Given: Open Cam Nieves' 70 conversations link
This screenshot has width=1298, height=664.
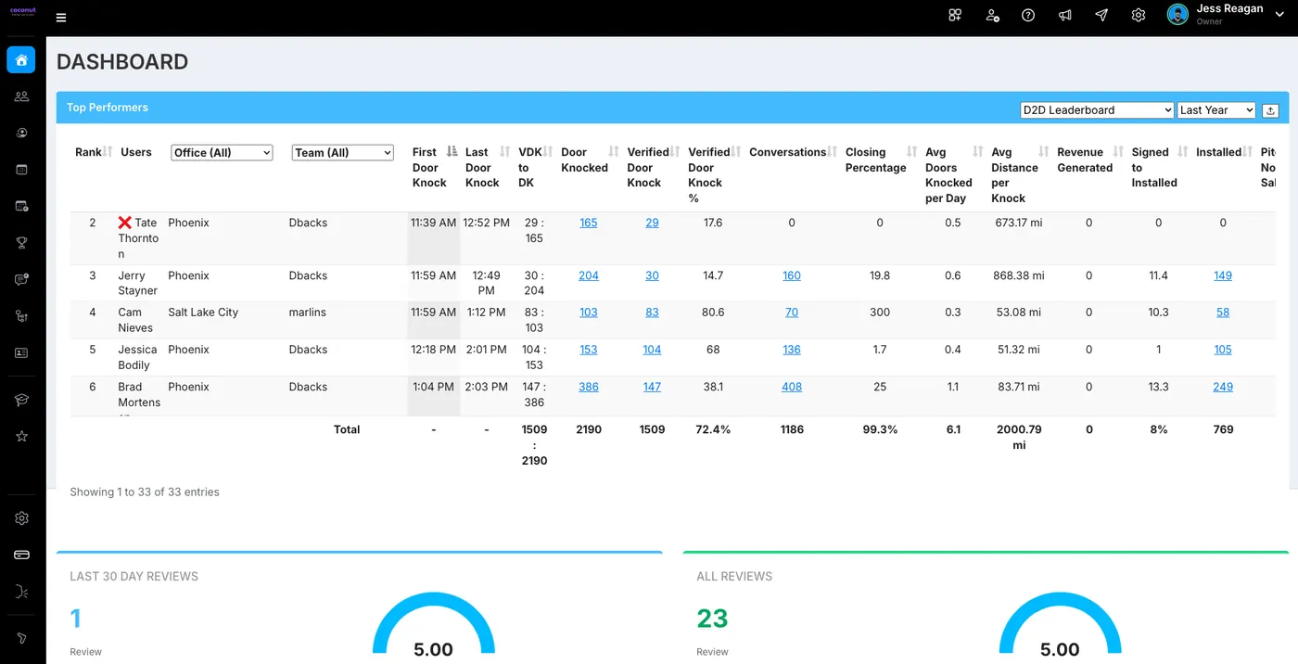Looking at the screenshot, I should pos(792,313).
